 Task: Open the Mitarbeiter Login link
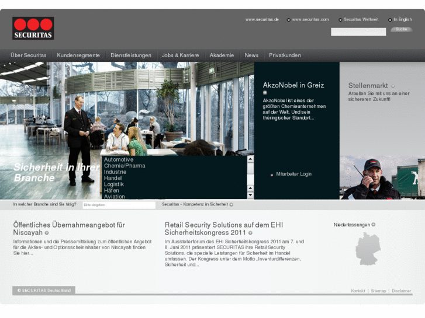click(x=294, y=174)
